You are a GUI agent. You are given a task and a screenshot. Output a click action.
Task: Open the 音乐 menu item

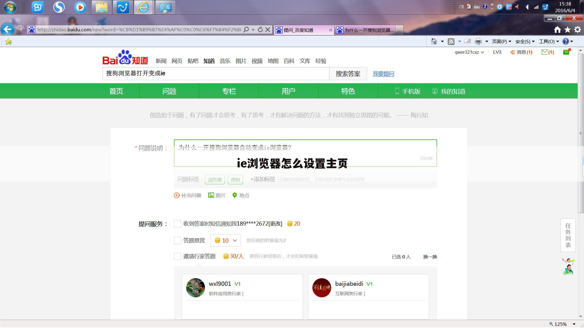pyautogui.click(x=225, y=61)
